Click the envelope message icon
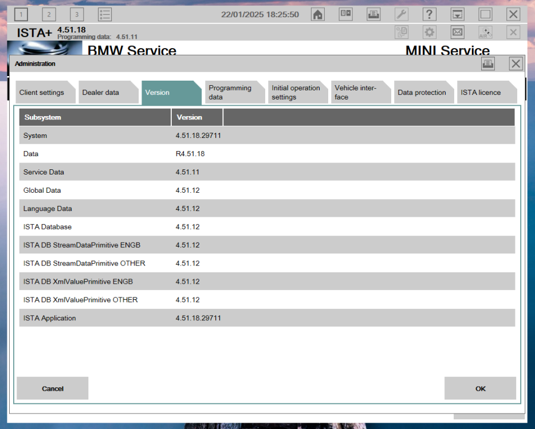The image size is (535, 429). tap(457, 33)
